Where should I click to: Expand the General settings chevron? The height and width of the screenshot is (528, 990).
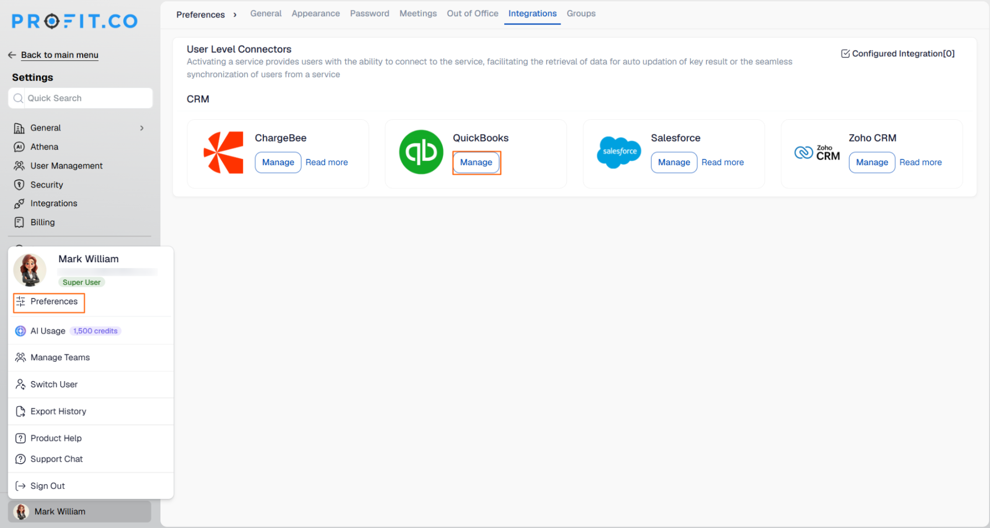coord(142,128)
